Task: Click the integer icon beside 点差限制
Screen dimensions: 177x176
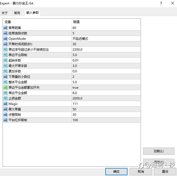Action: pyautogui.click(x=5, y=115)
